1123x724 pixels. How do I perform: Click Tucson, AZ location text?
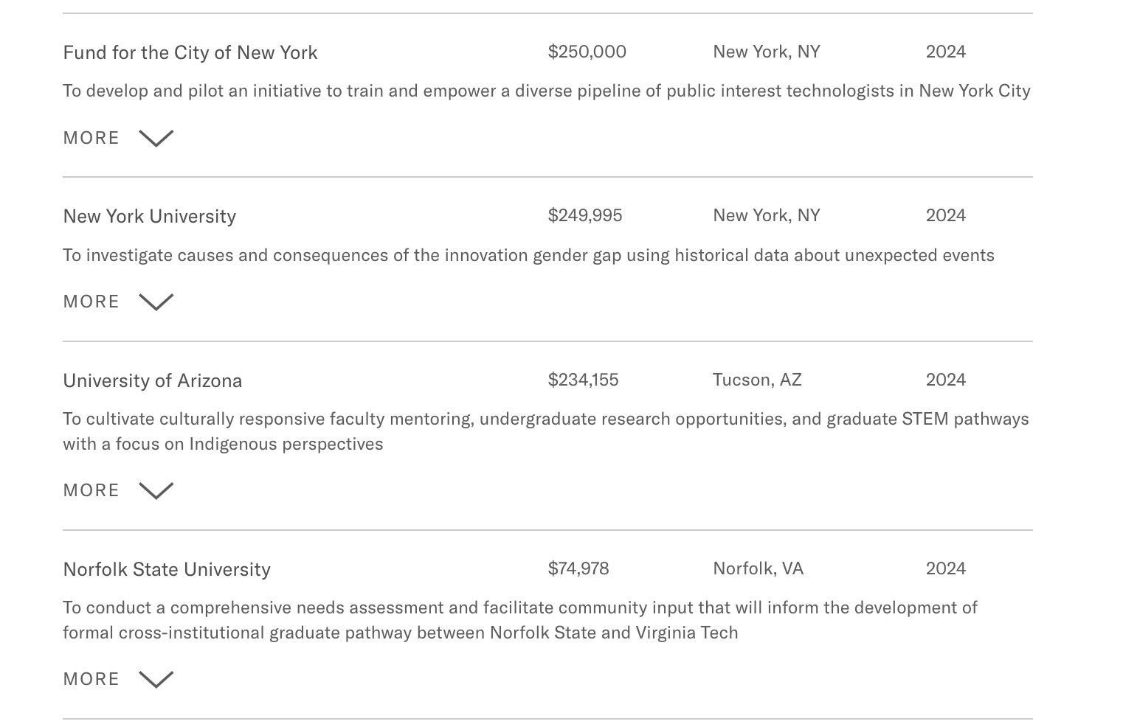[x=757, y=380]
